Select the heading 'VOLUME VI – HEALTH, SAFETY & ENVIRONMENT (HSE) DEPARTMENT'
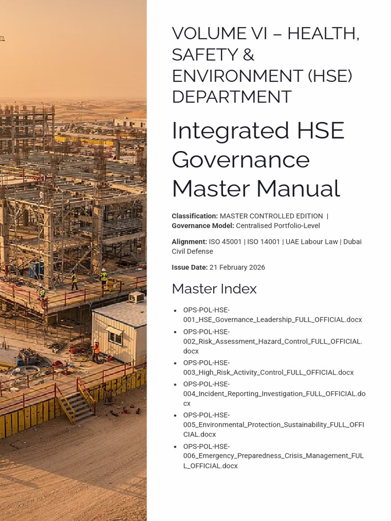The image size is (391, 521). pos(266,65)
